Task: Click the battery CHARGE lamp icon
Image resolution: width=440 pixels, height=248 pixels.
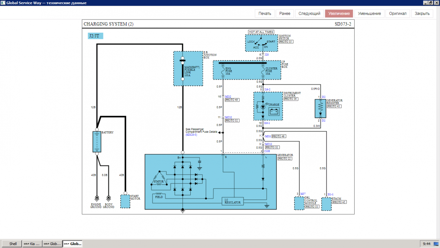Action: 274,112
